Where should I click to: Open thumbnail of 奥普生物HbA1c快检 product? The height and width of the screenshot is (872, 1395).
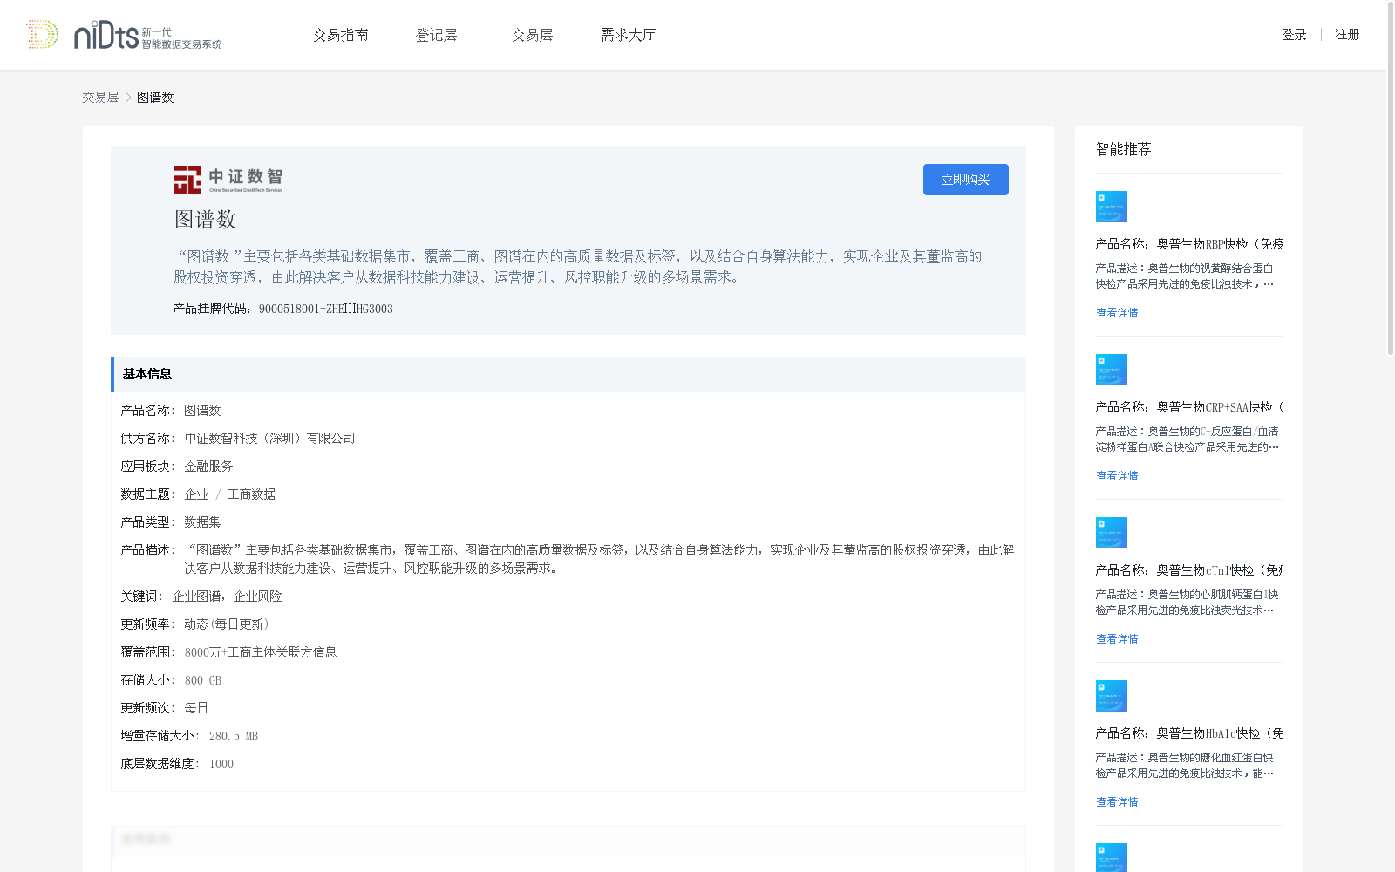[x=1112, y=696]
